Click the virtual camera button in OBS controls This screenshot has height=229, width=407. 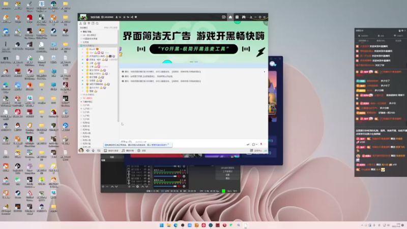pyautogui.click(x=227, y=168)
